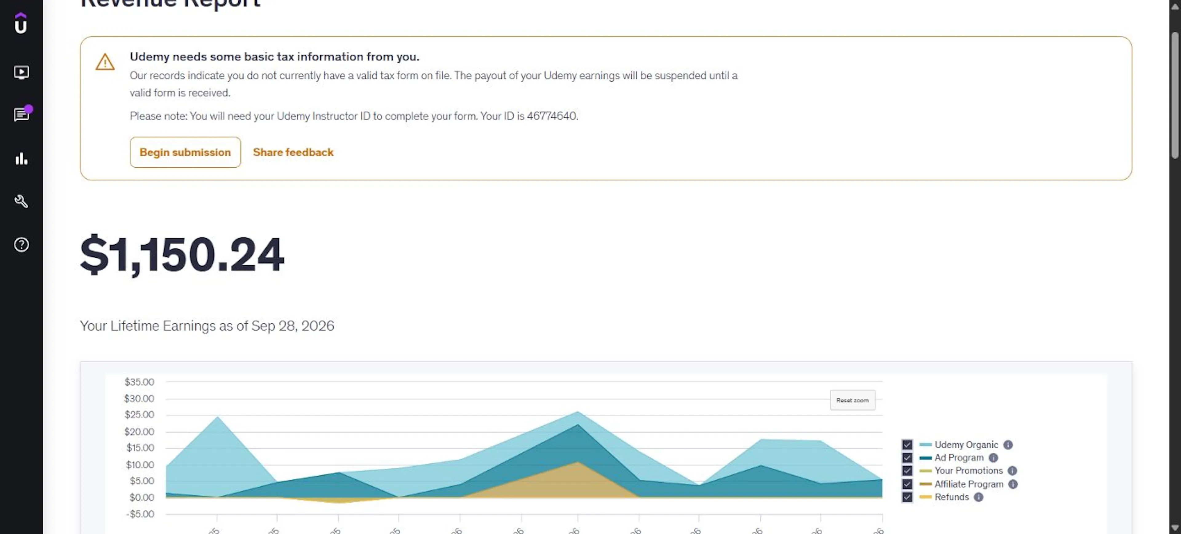Open the Tools wrench sidebar icon
This screenshot has width=1181, height=534.
point(21,201)
